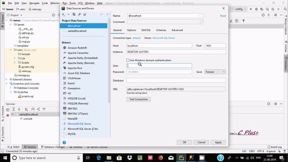The width and height of the screenshot is (288, 162).
Task: Open Event Log in status bar
Action: 274,147
